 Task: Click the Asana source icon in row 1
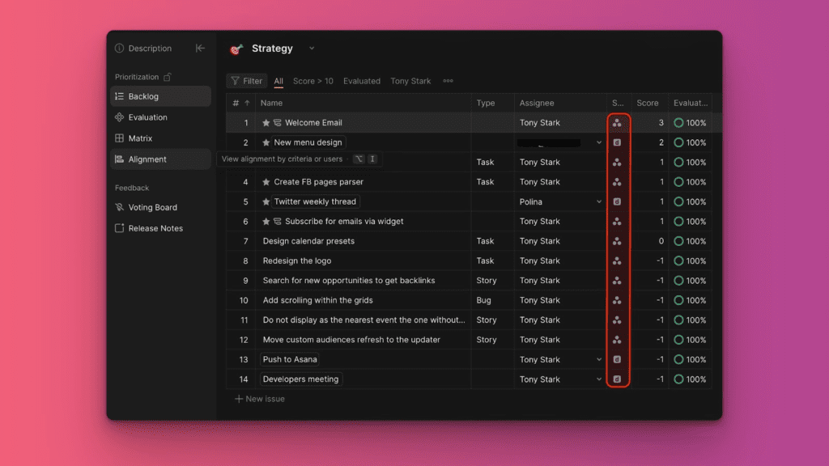coord(617,123)
